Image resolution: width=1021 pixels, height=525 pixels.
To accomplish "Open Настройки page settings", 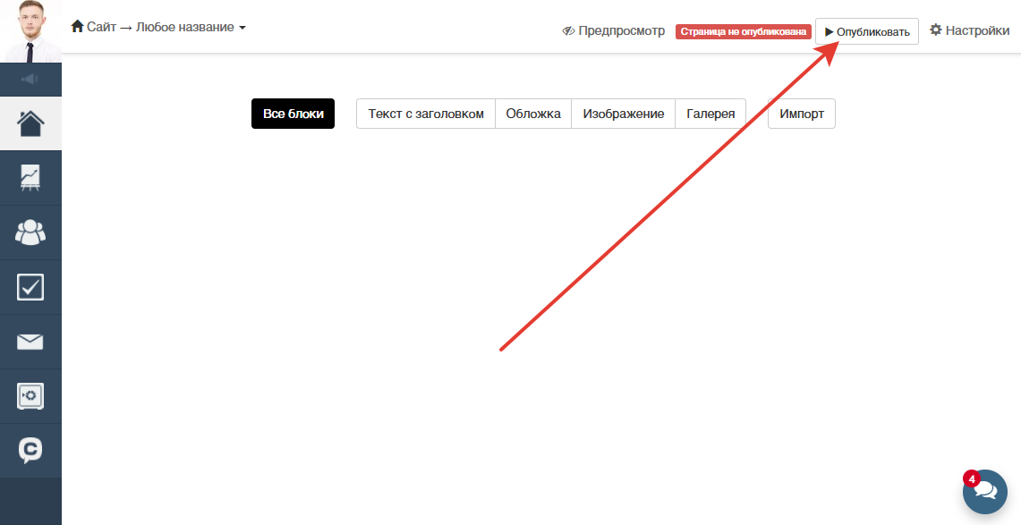I will click(x=970, y=30).
